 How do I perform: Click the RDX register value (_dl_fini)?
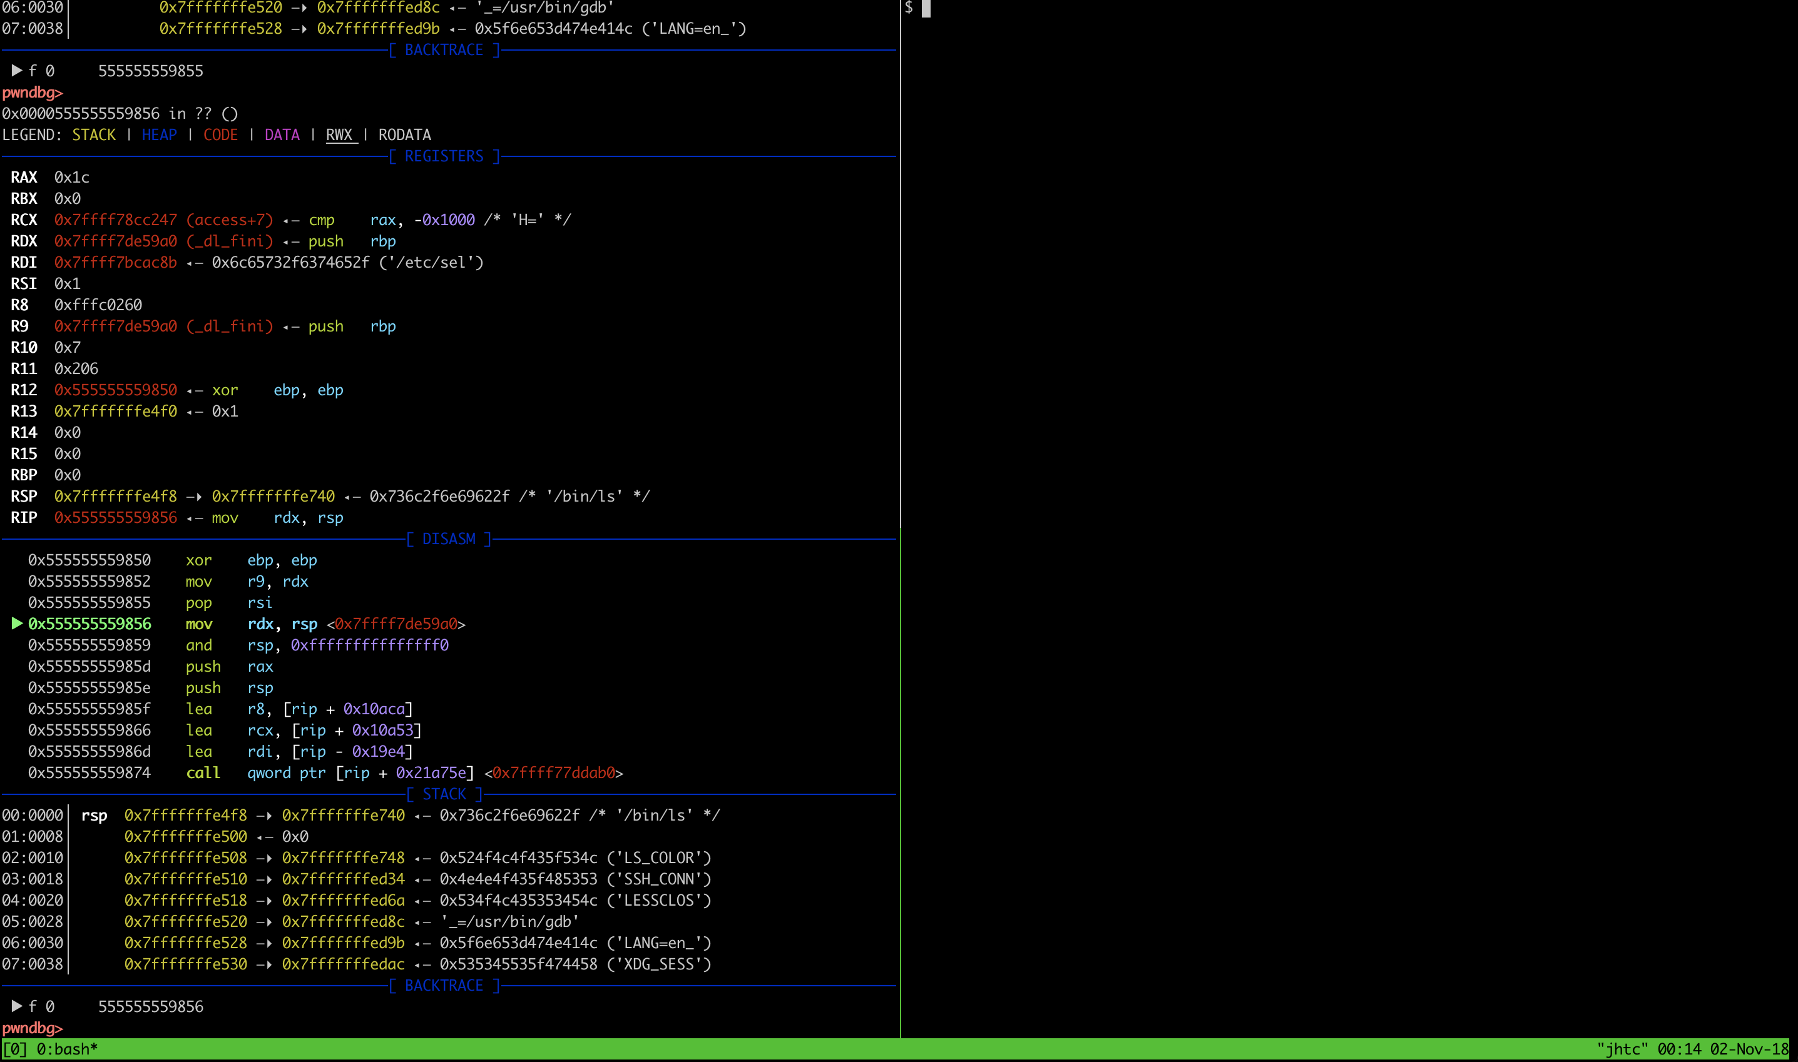[164, 241]
